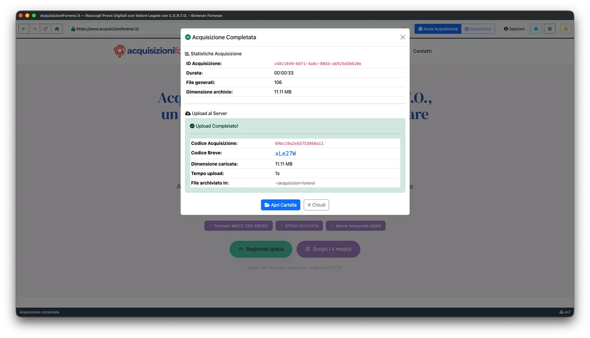
Task: Click the green Upload Completato checkmark icon
Action: tap(192, 126)
